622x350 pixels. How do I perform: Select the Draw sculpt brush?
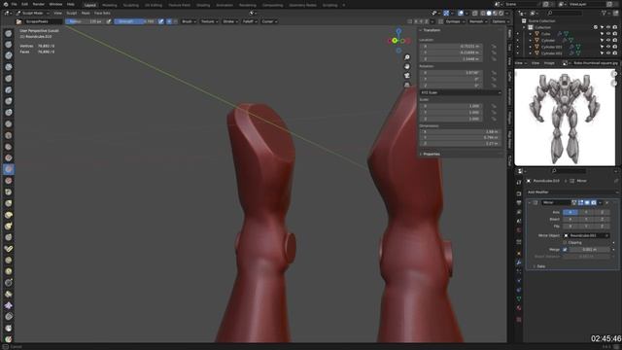click(9, 34)
